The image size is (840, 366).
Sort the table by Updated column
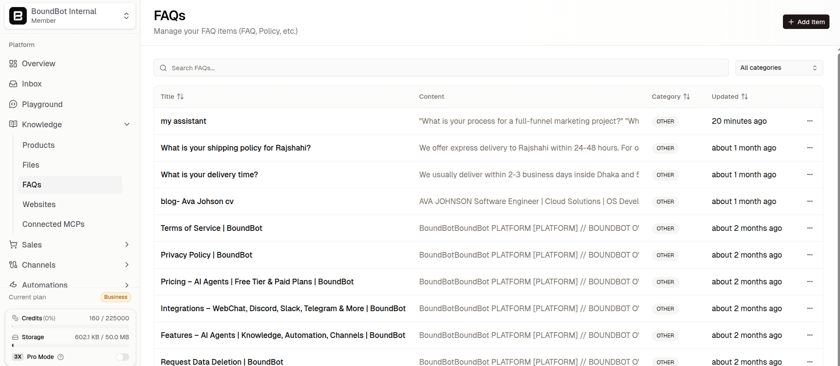tap(730, 97)
